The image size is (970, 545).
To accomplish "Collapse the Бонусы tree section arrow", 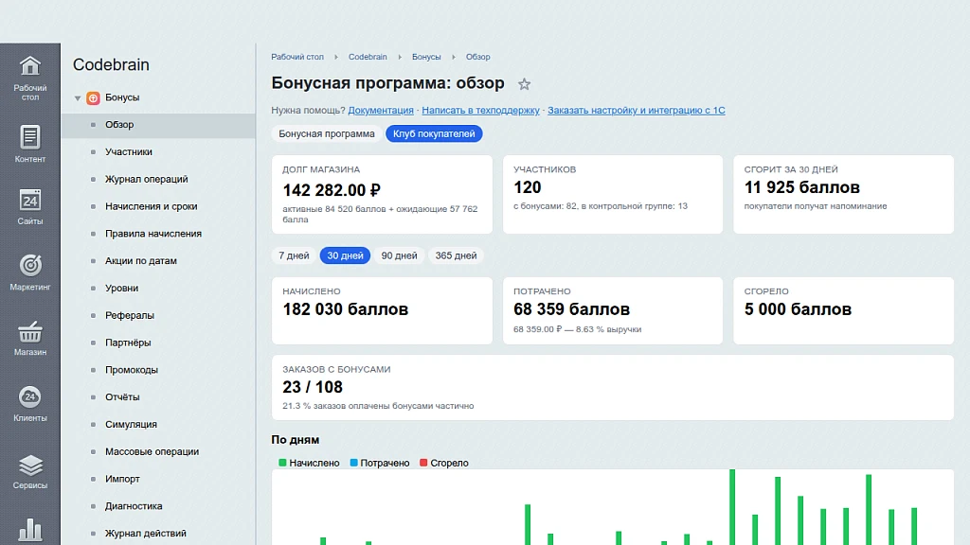I will click(78, 98).
